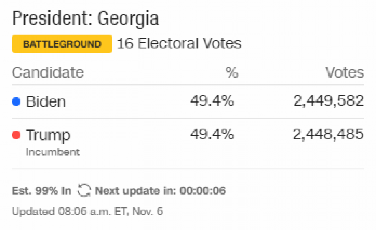Viewport: 376px width, 230px height.
Task: Click the BATTLEGROUND yellow badge
Action: pyautogui.click(x=62, y=44)
